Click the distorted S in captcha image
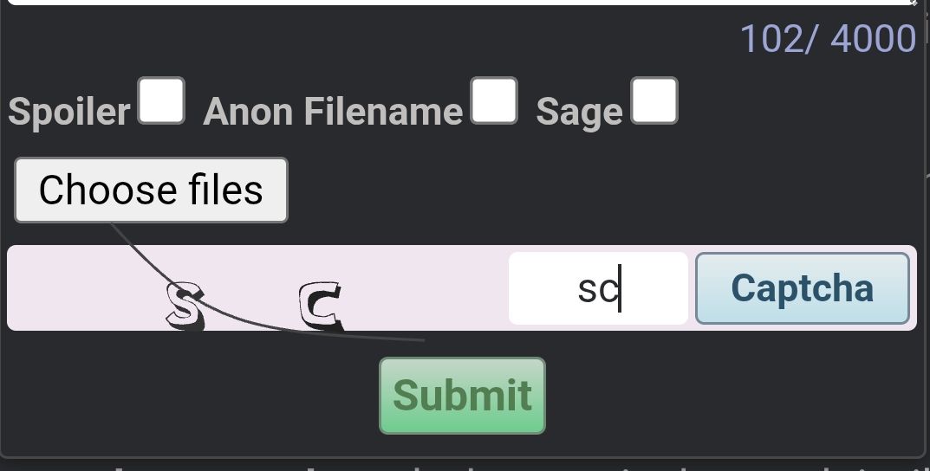 pyautogui.click(x=185, y=306)
